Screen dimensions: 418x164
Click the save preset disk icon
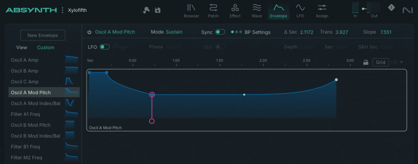tap(158, 10)
